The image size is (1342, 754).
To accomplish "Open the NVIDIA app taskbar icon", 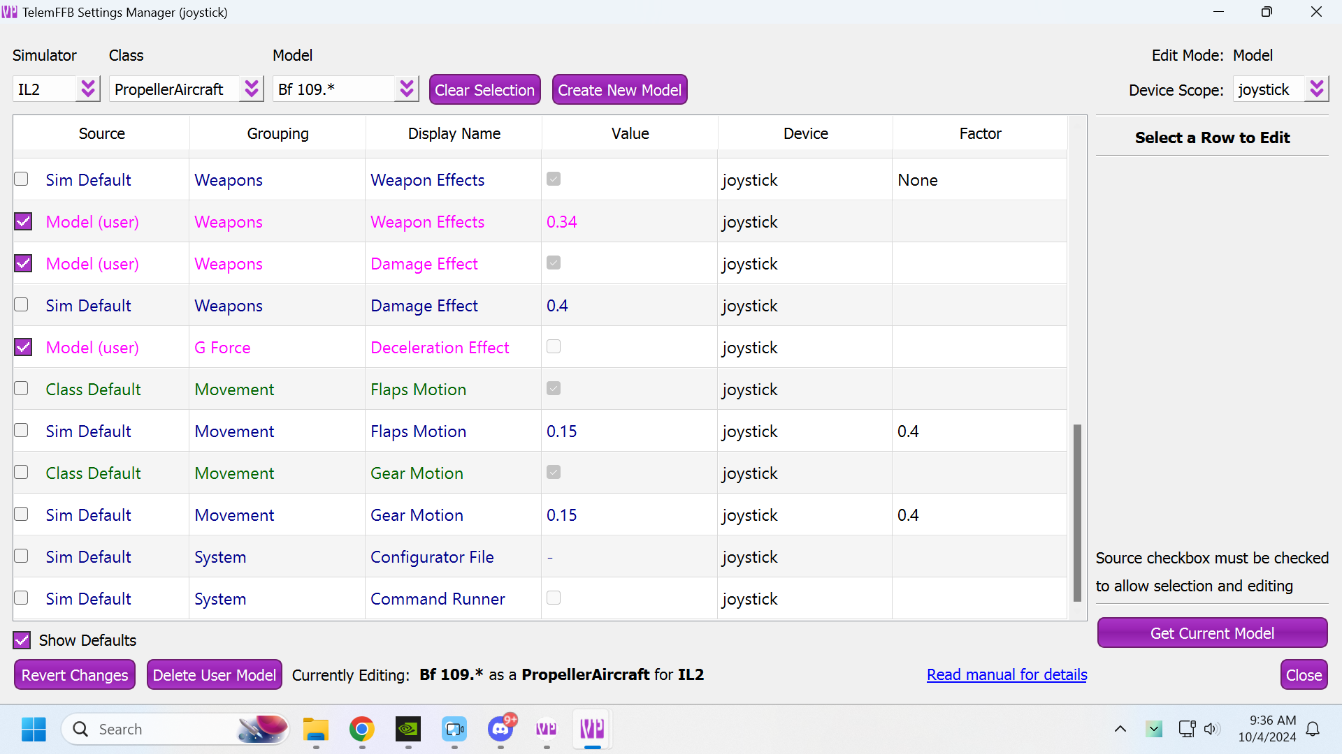I will click(x=407, y=730).
